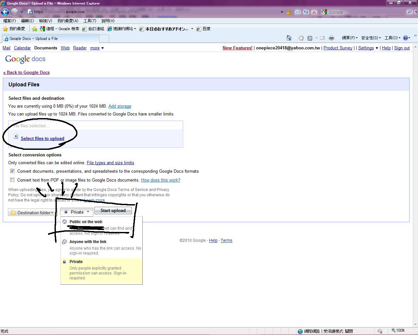Screen dimensions: 418x335
Task: Click the Read Mail envelope icon
Action: [x=322, y=38]
